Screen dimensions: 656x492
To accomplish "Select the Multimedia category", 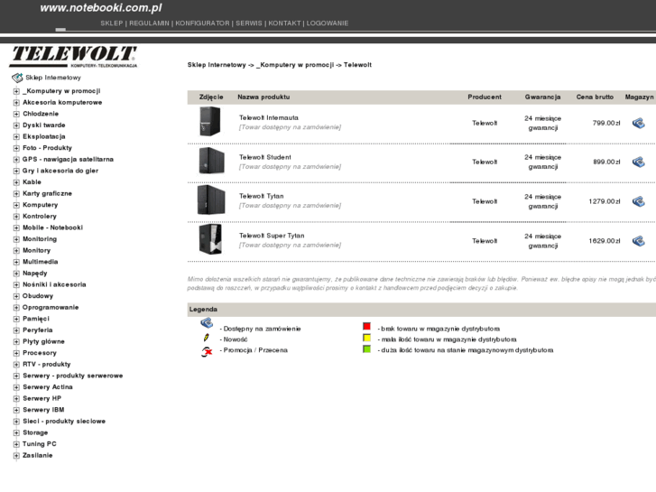I will (x=41, y=262).
